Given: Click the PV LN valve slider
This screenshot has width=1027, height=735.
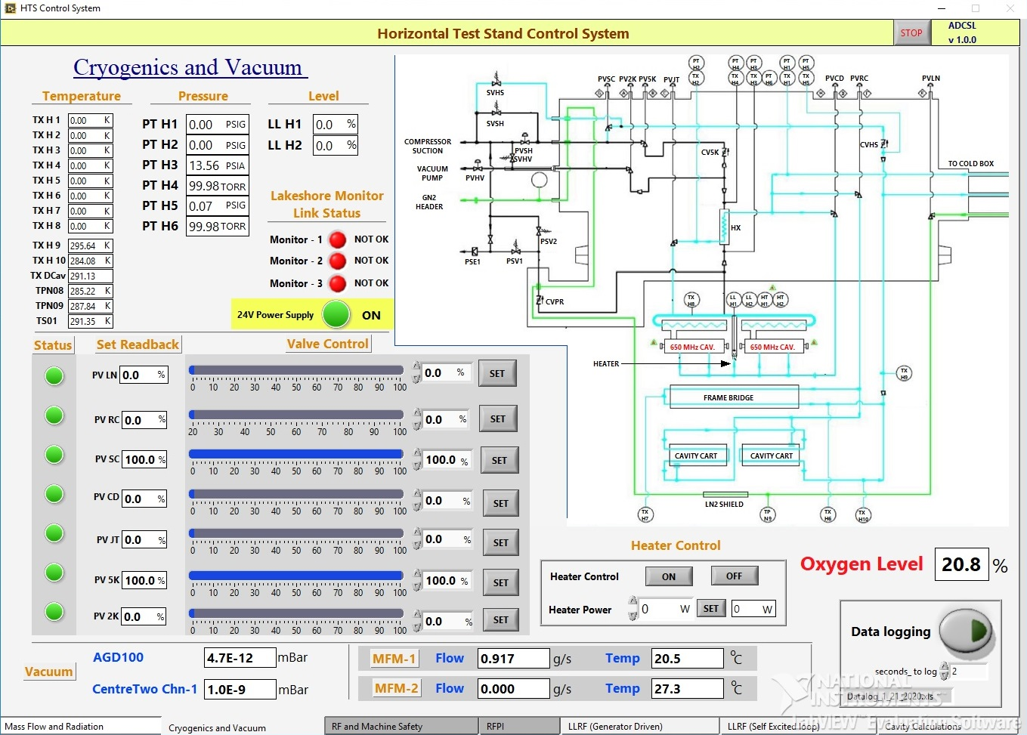Looking at the screenshot, I should (x=296, y=370).
